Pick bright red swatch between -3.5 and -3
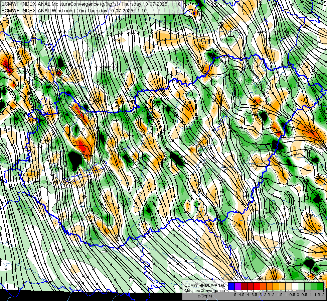The image size is (327, 301). click(x=257, y=286)
